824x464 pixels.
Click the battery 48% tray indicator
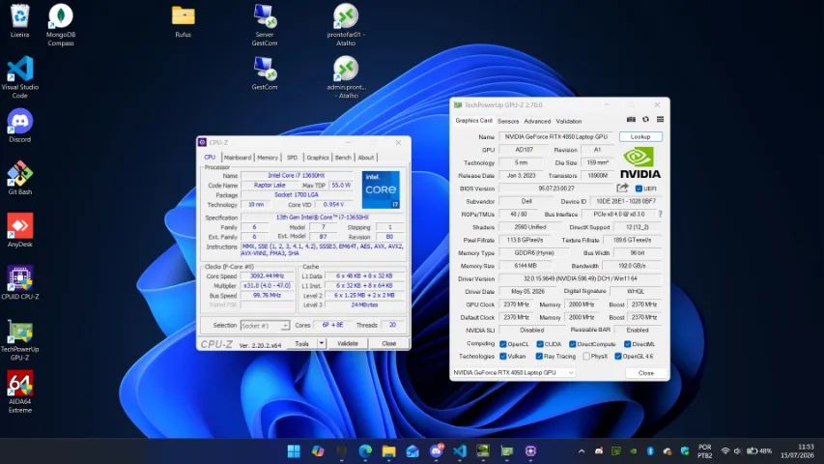pyautogui.click(x=759, y=450)
